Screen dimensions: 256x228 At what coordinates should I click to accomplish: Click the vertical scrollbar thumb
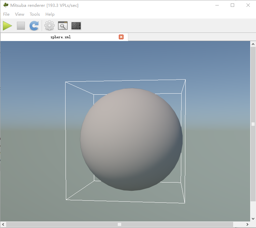click(253, 124)
